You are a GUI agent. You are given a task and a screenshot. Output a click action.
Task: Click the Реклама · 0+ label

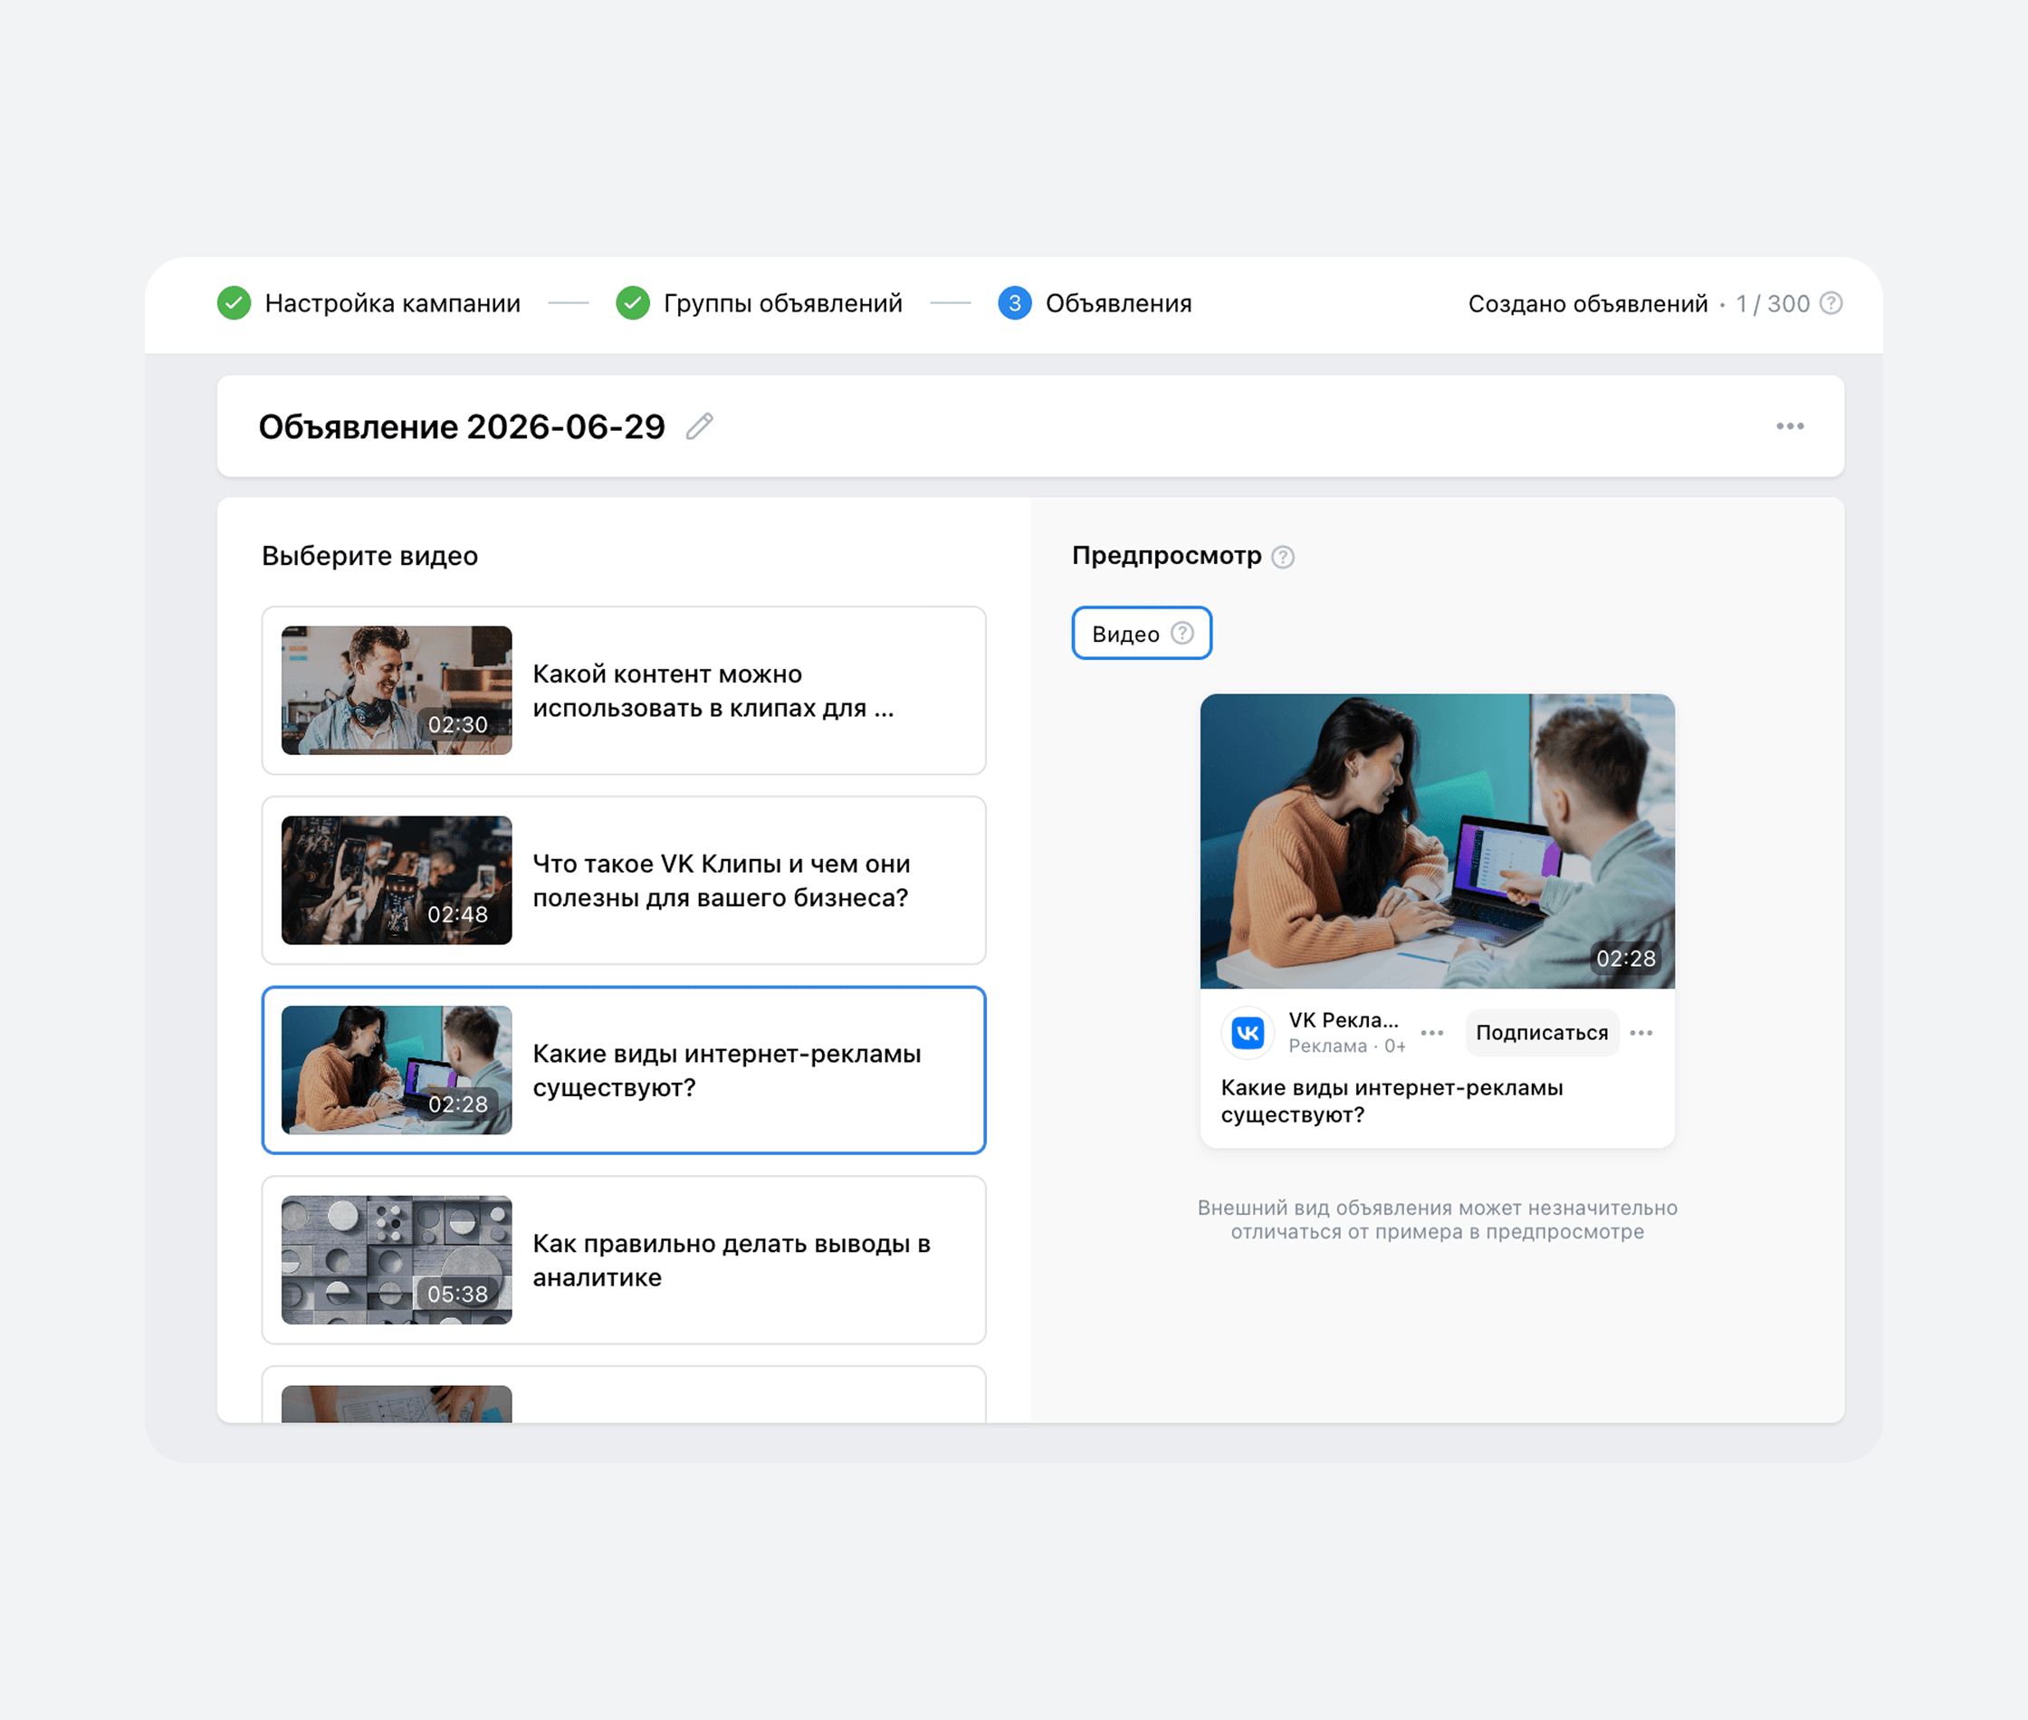[x=1346, y=1046]
